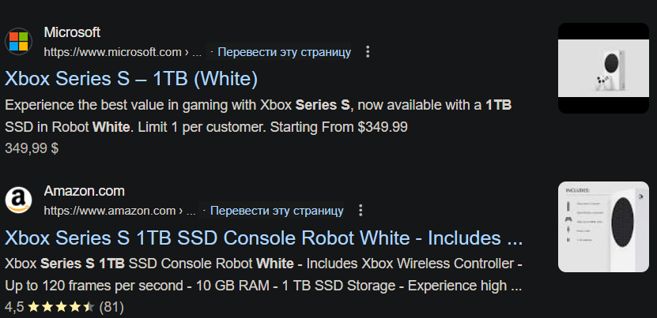Click 'Перевести эту страницу' on Amazon result
The height and width of the screenshot is (318, 657).
[x=277, y=211]
